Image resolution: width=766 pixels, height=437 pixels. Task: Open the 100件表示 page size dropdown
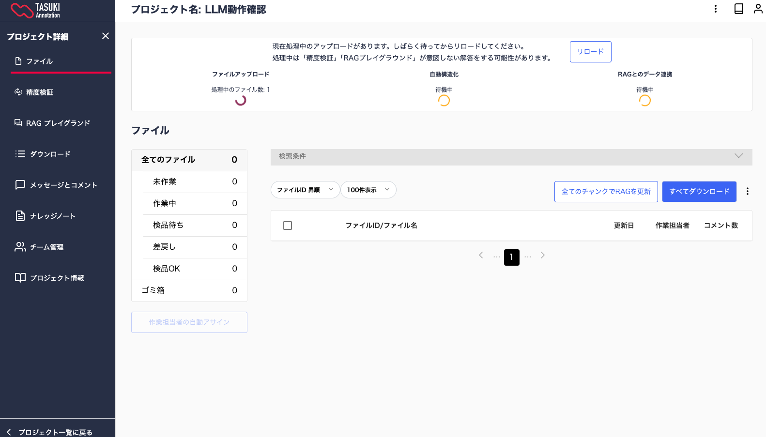point(368,190)
